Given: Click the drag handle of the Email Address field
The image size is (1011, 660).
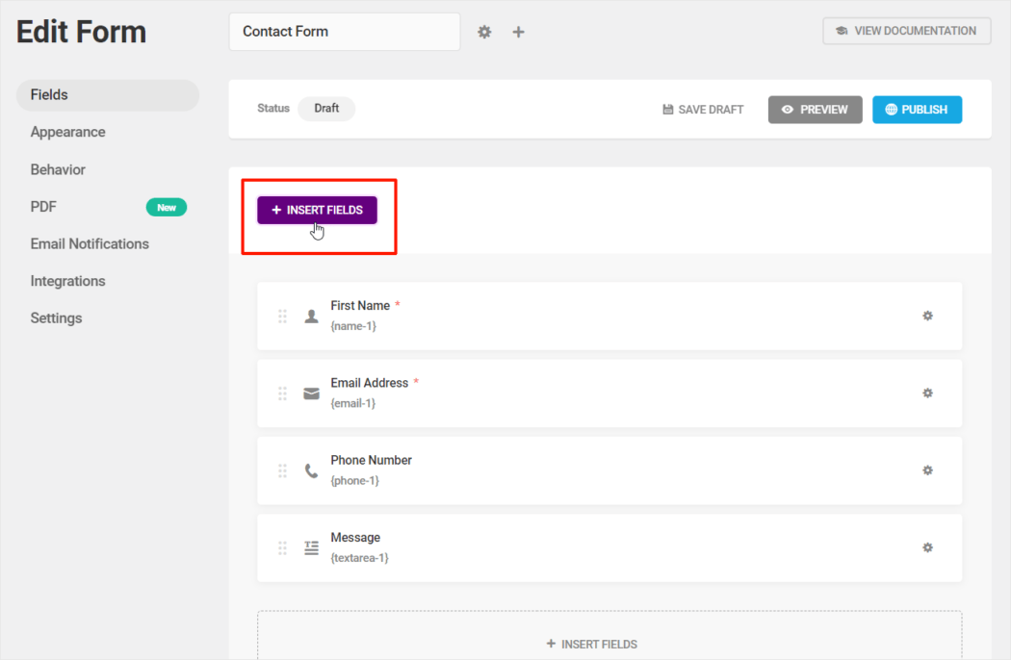Looking at the screenshot, I should pos(282,393).
